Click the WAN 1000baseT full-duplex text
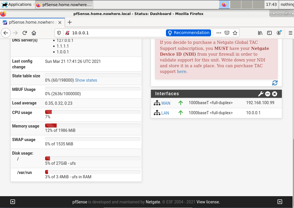 coord(210,103)
